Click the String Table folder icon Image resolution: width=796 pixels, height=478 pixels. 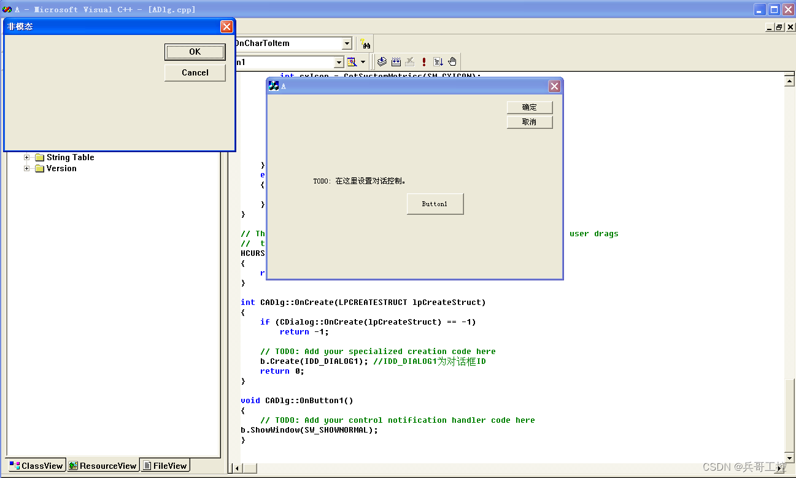coord(39,157)
